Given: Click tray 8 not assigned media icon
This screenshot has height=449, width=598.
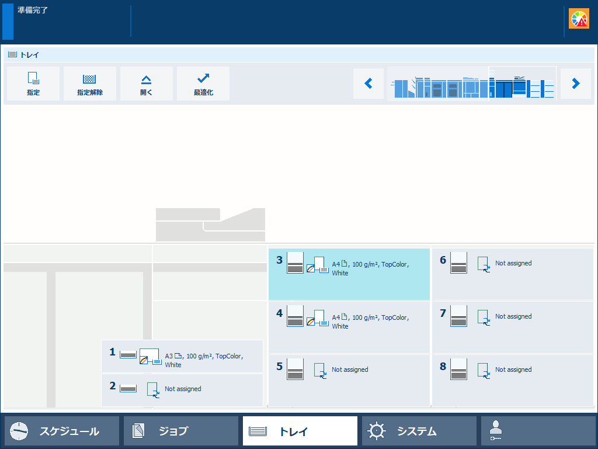Looking at the screenshot, I should (x=484, y=371).
